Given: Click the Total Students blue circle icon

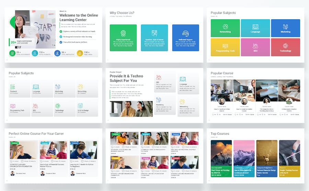Looking at the screenshot, I should click(x=35, y=53).
